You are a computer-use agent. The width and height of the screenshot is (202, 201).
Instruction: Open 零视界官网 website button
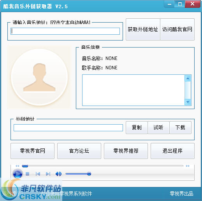[x=32, y=151]
